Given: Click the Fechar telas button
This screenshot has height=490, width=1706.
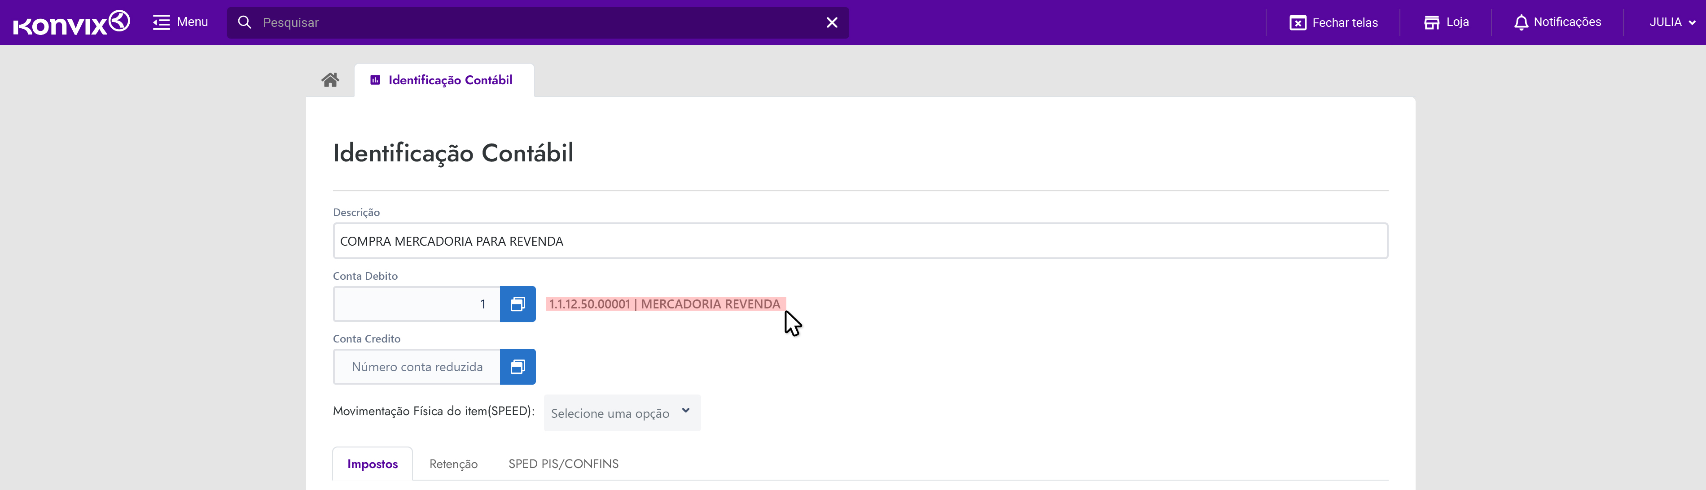Looking at the screenshot, I should point(1333,22).
